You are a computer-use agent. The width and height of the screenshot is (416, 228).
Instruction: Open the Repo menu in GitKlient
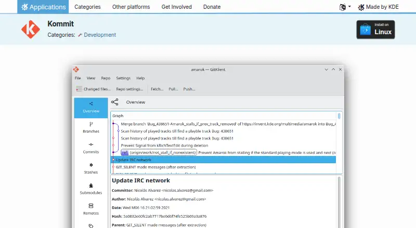pos(106,78)
